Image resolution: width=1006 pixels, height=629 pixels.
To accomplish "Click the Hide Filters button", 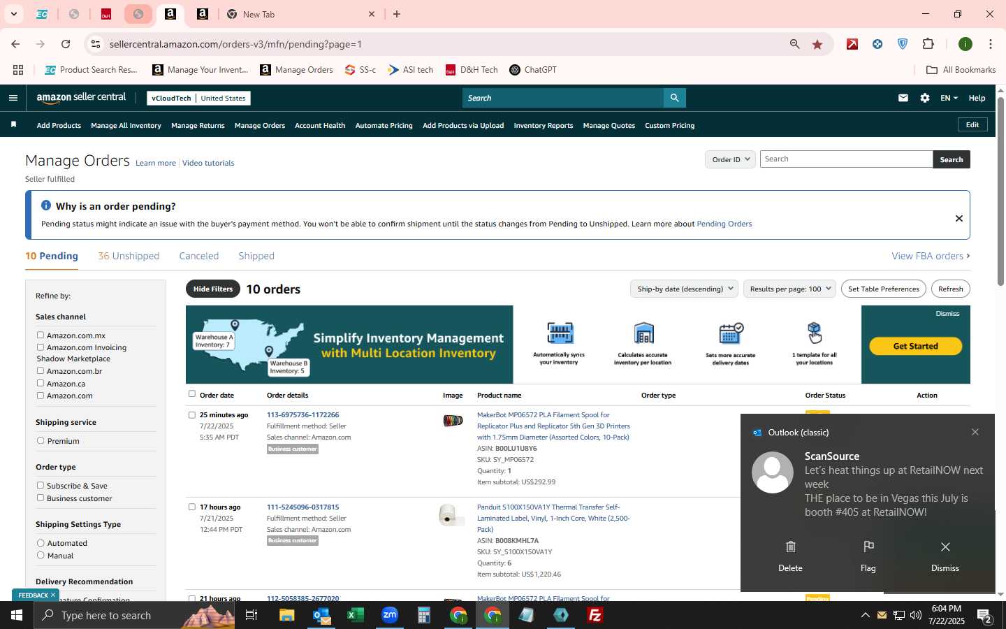I will (213, 289).
